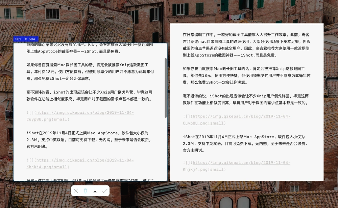Viewport: 338px width, 208px height.
Task: Click "毫不避讳的说" line in left window
Action: pos(90,92)
